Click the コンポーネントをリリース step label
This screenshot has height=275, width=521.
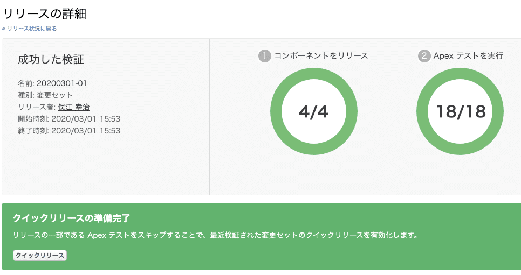click(x=321, y=56)
